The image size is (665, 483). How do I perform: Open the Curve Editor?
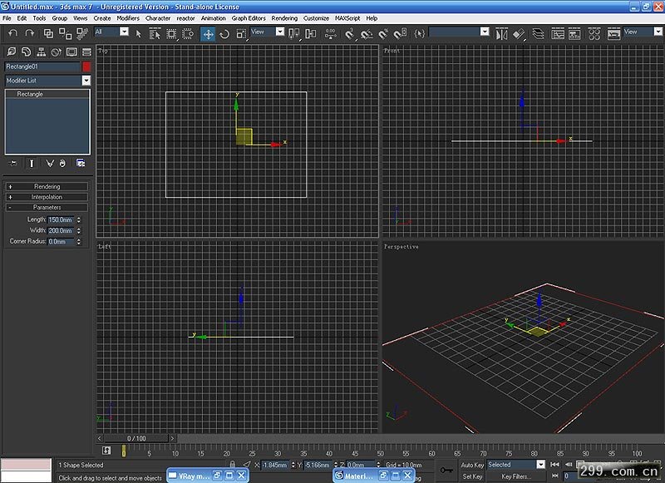[x=558, y=34]
